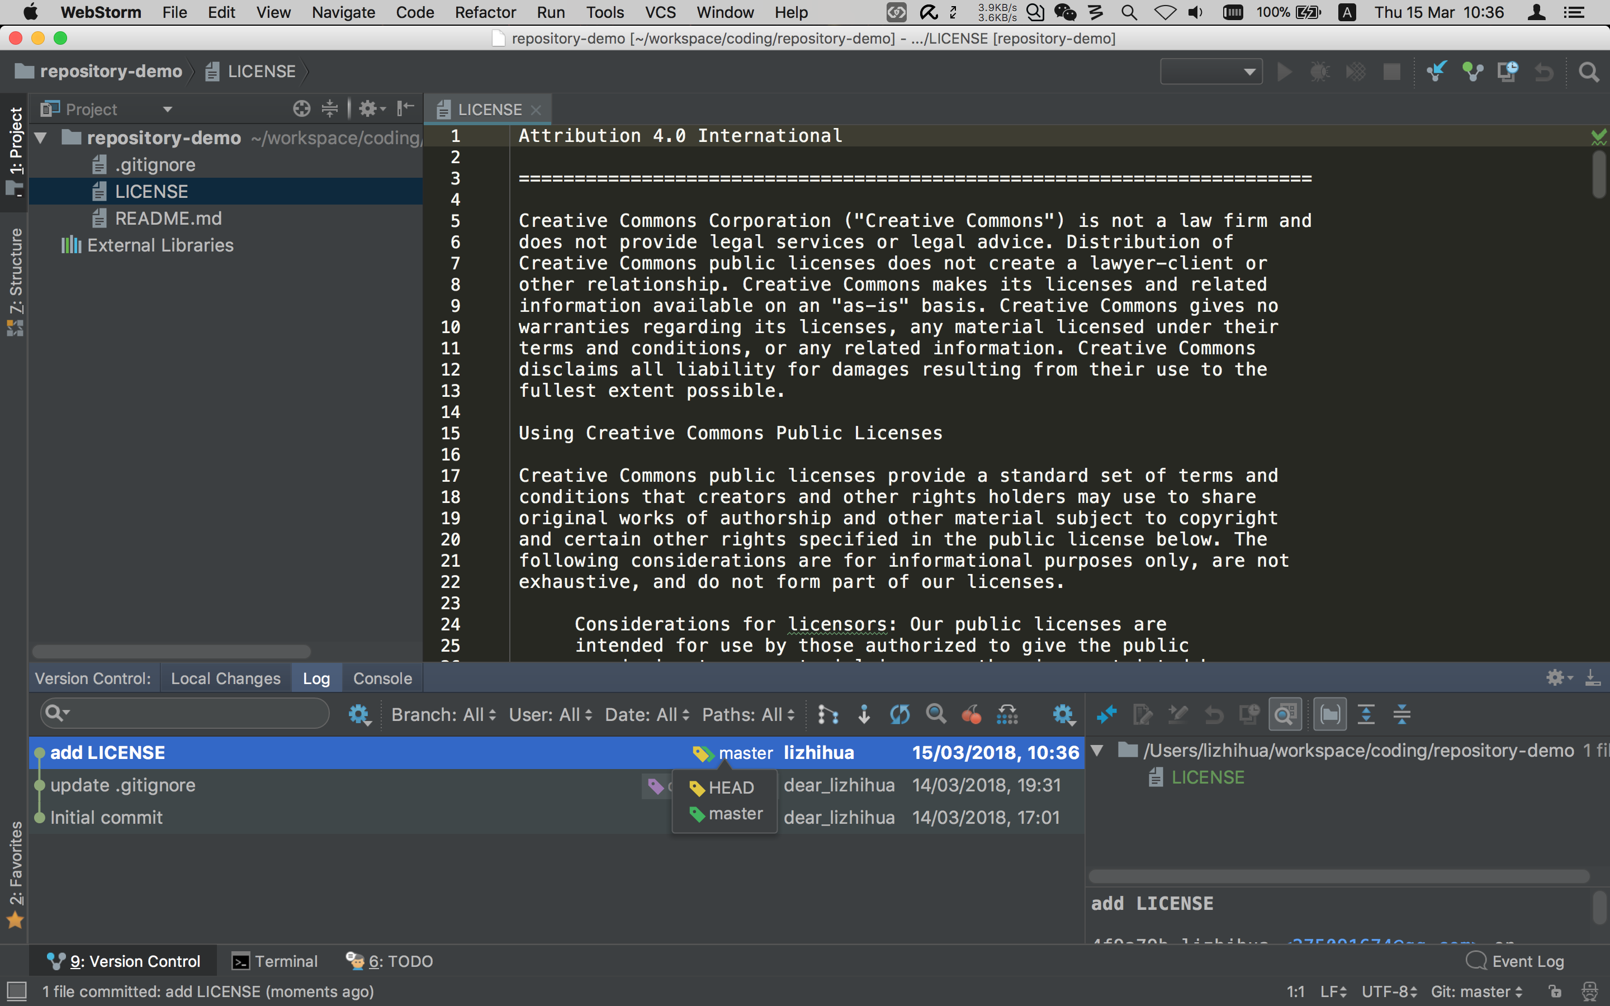Open the Date: All filter
Image resolution: width=1610 pixels, height=1006 pixels.
[x=647, y=715]
